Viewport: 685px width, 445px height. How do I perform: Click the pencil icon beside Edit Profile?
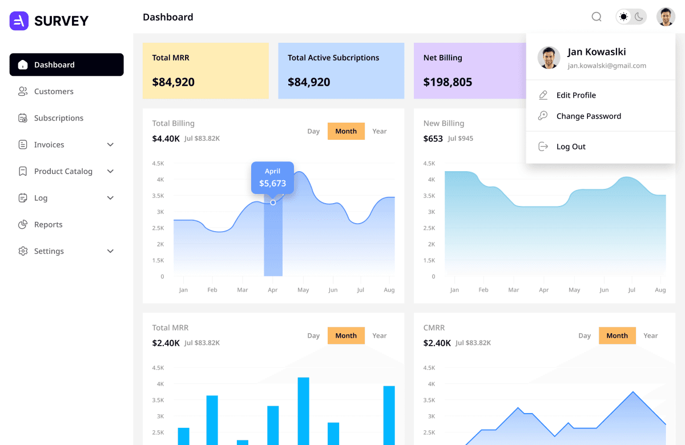pyautogui.click(x=543, y=95)
